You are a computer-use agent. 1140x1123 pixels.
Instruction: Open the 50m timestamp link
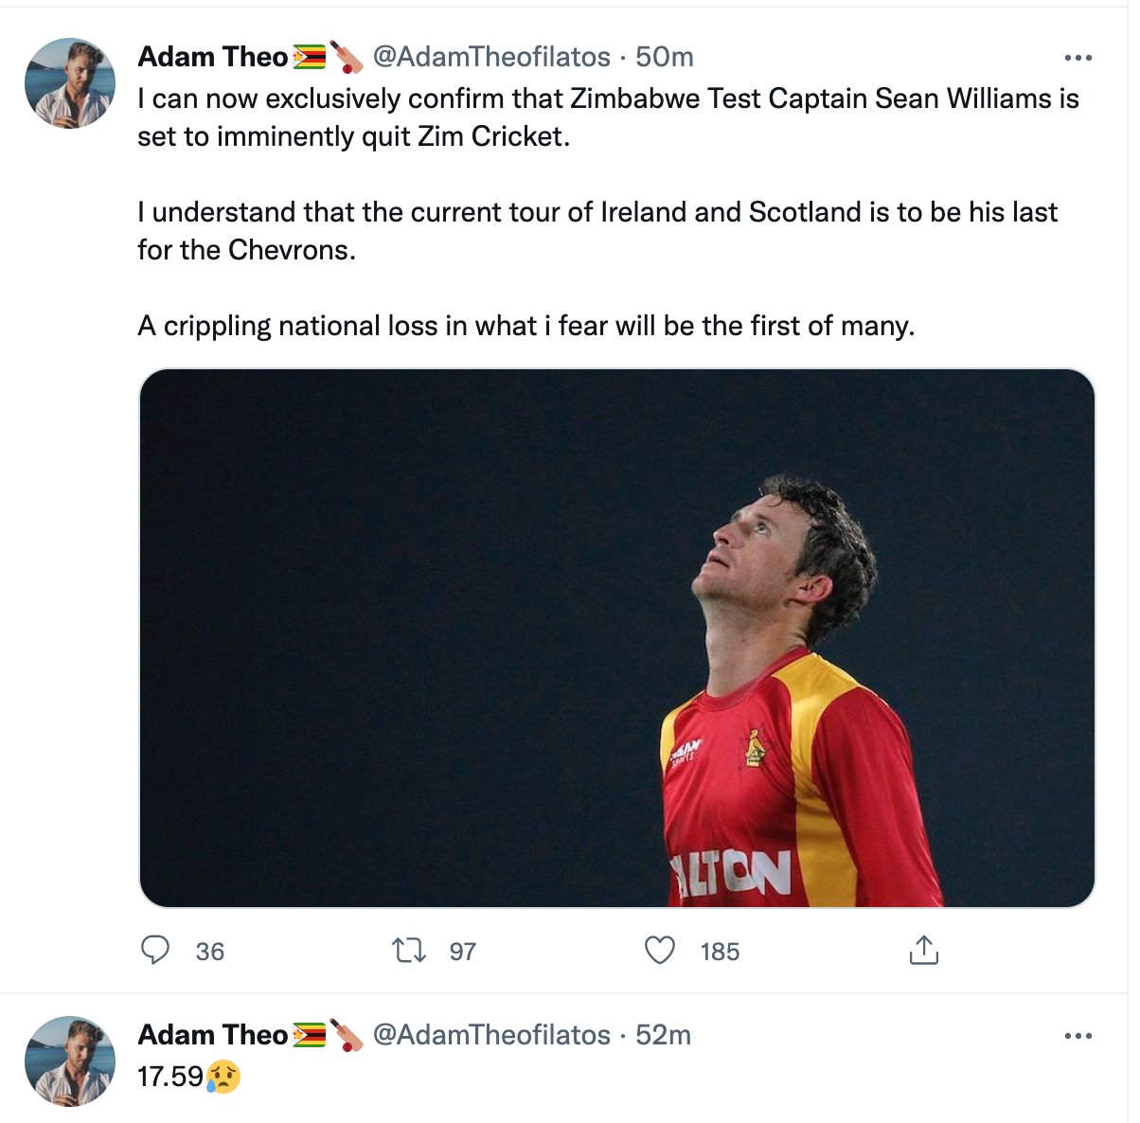point(665,57)
